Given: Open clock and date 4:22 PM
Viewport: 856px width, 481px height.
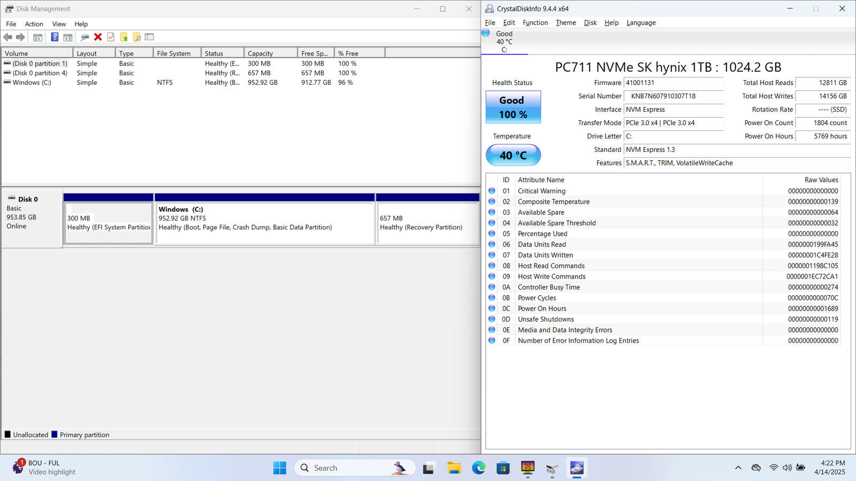Looking at the screenshot, I should point(830,468).
